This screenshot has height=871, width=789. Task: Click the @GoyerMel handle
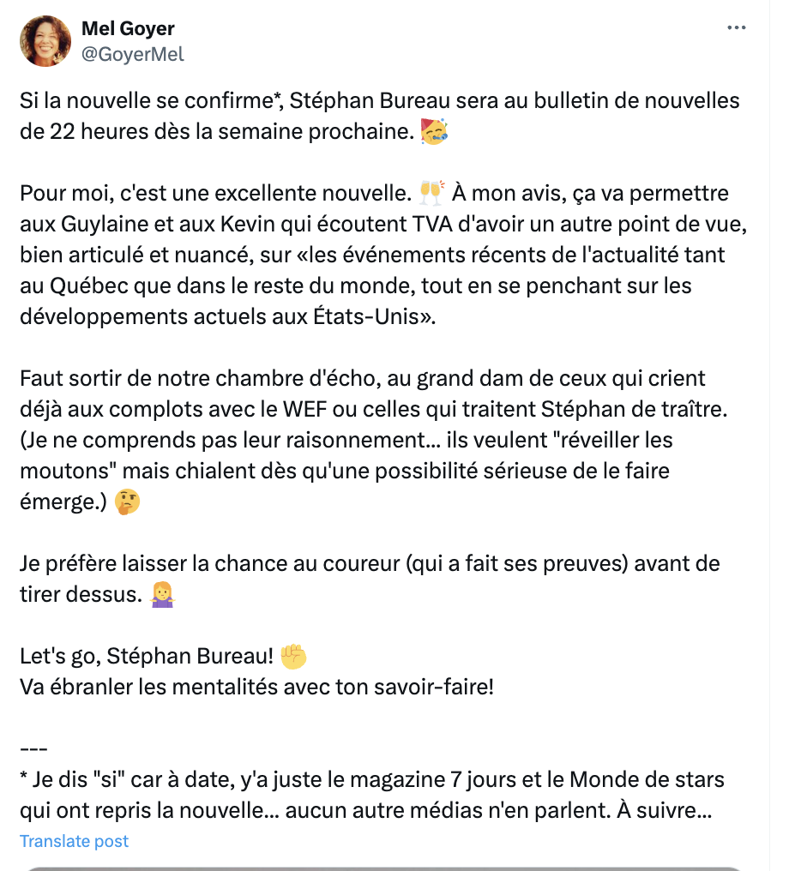(133, 55)
